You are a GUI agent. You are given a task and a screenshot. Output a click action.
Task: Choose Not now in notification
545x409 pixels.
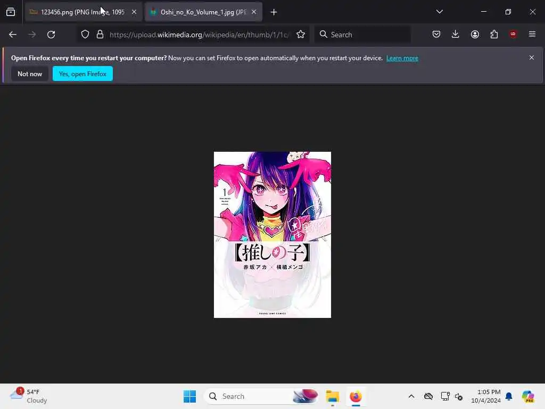pyautogui.click(x=30, y=73)
